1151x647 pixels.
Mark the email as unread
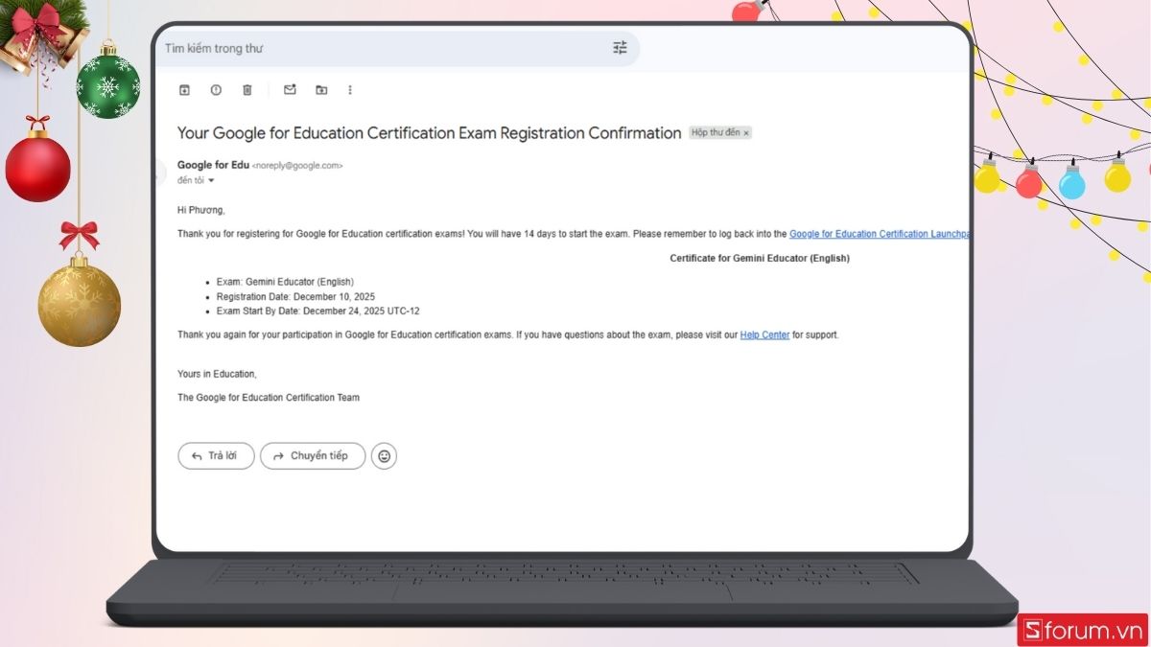pos(290,89)
